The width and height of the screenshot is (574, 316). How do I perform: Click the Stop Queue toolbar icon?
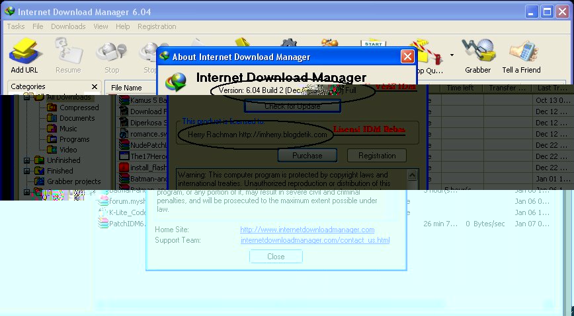click(430, 55)
